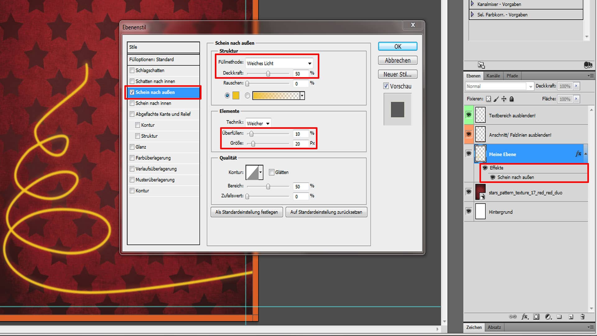Click the Create New Layer icon
Image resolution: width=597 pixels, height=336 pixels.
coord(571,317)
